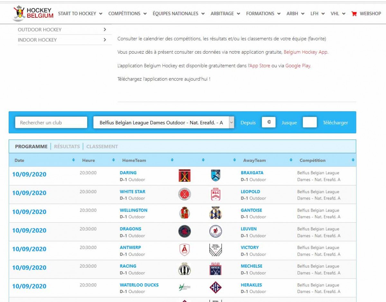The width and height of the screenshot is (386, 302).
Task: Open the LEUVEN team link
Action: 249,229
